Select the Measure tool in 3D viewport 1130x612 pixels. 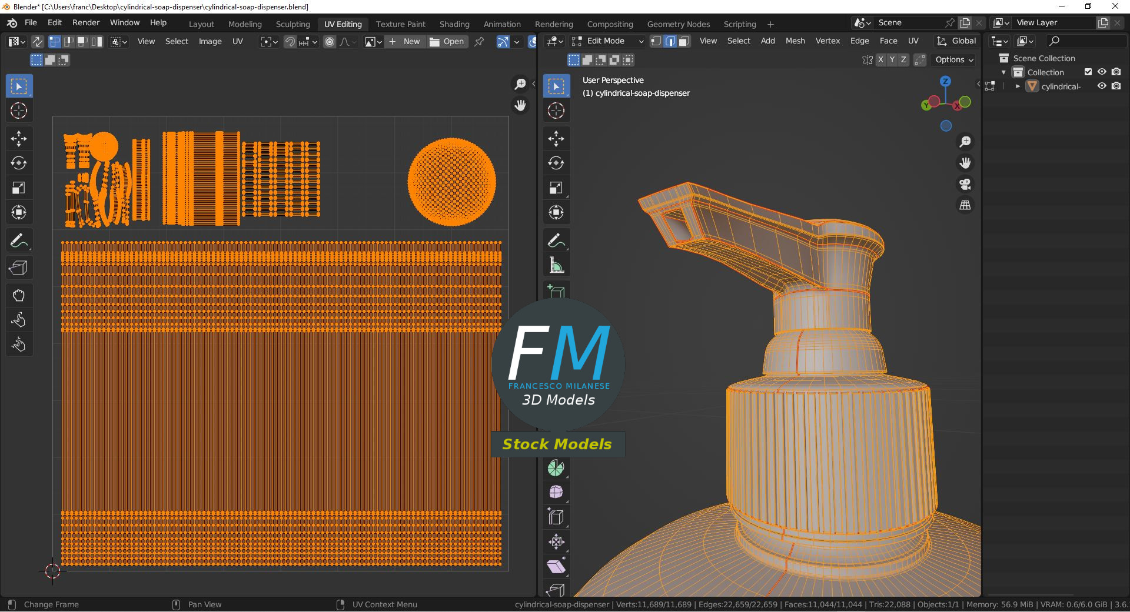coord(556,266)
